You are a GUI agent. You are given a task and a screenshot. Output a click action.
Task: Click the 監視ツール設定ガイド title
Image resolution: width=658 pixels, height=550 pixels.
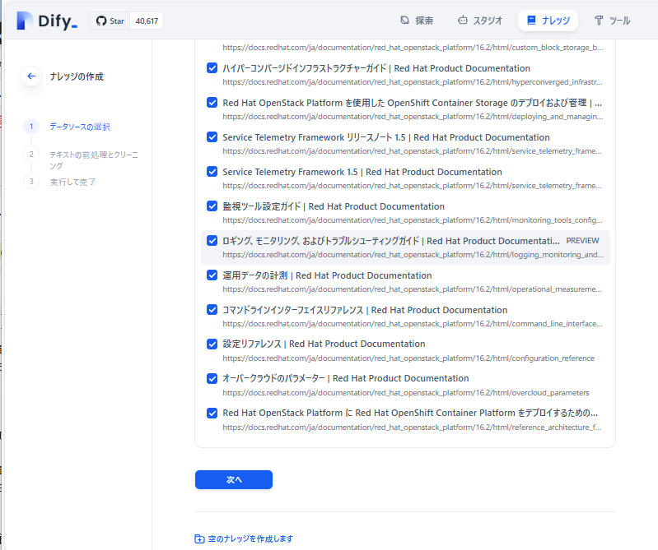click(334, 206)
